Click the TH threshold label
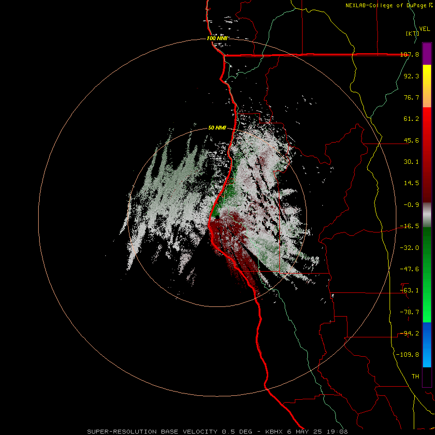The image size is (435, 435). click(415, 377)
